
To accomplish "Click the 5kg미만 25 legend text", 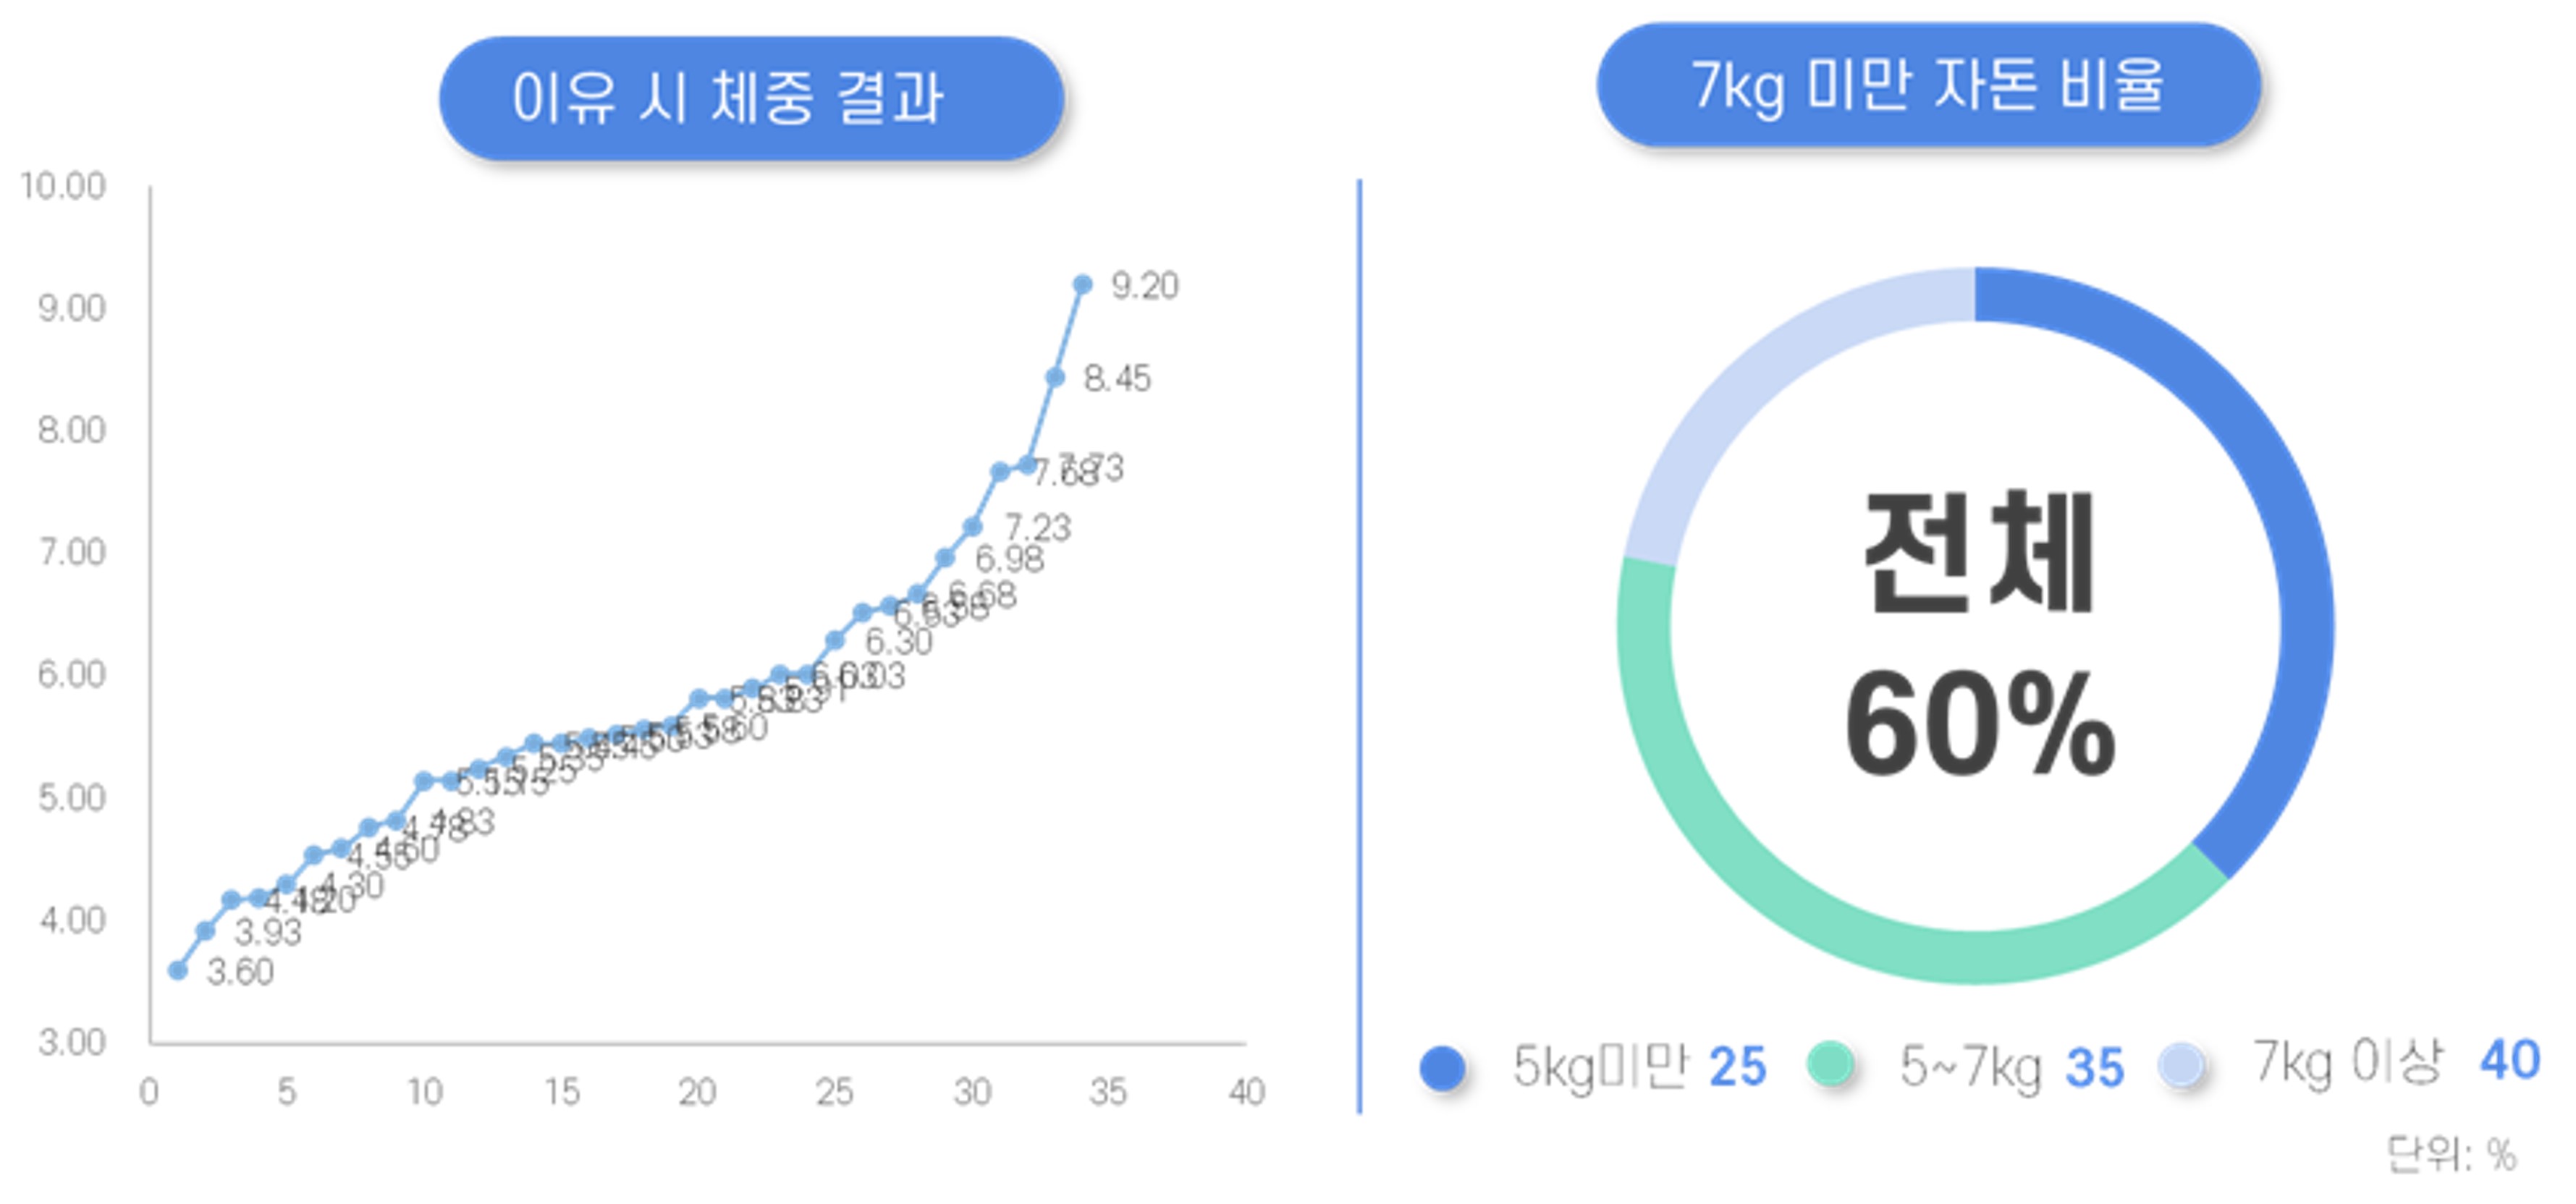I will pyautogui.click(x=1640, y=1066).
